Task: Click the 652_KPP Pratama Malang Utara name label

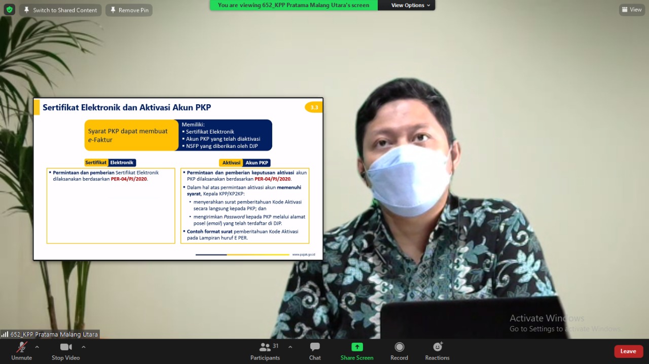Action: [54, 335]
